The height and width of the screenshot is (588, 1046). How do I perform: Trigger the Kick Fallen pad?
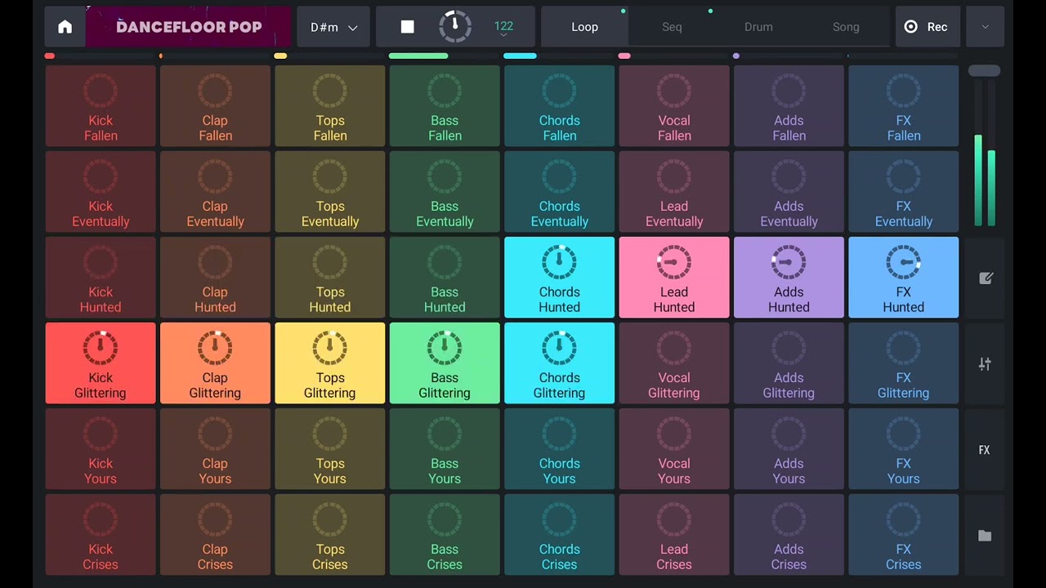coord(101,106)
